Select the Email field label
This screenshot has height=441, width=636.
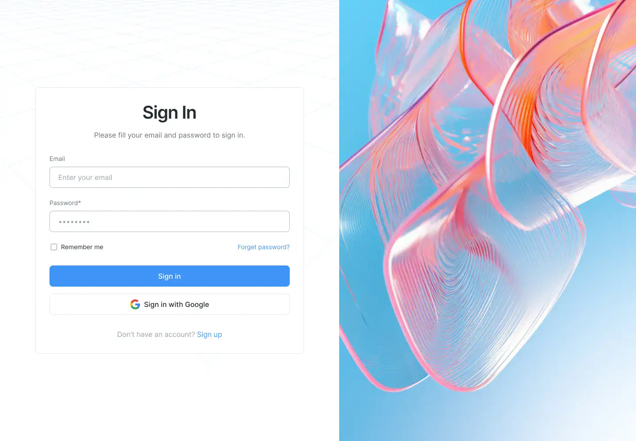point(57,159)
